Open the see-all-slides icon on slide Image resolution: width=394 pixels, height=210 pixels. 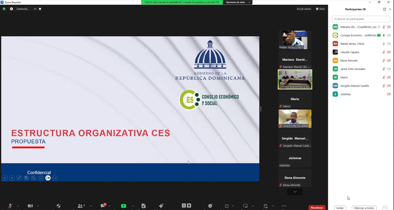click(26, 178)
